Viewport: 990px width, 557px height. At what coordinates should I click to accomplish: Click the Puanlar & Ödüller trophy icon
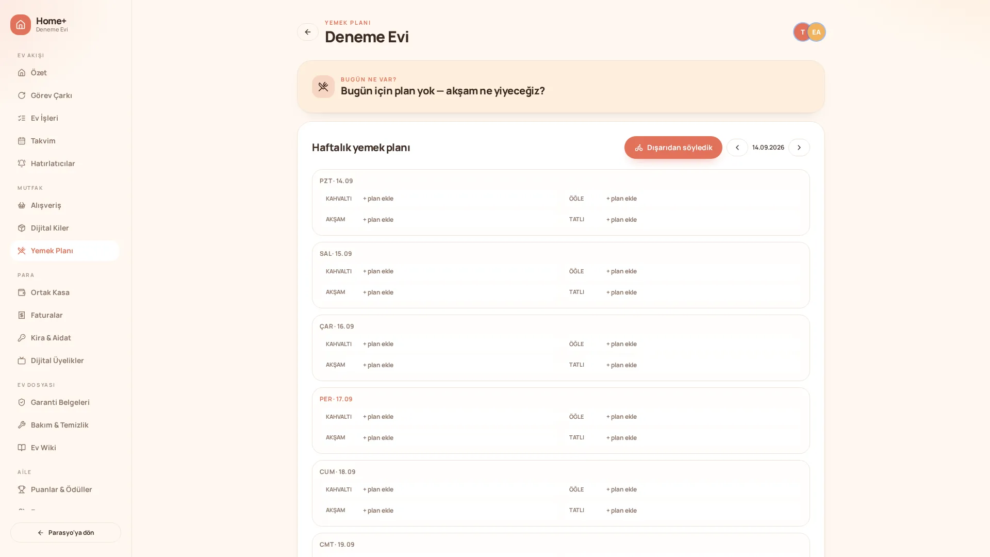[x=22, y=489]
